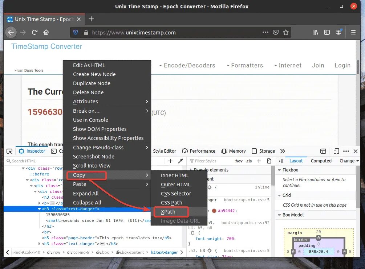This screenshot has height=269, width=365.
Task: Open the Firefox home page icon
Action: [46, 32]
